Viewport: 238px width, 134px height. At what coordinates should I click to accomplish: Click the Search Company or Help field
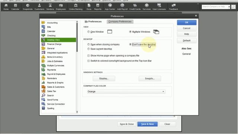click(215, 7)
